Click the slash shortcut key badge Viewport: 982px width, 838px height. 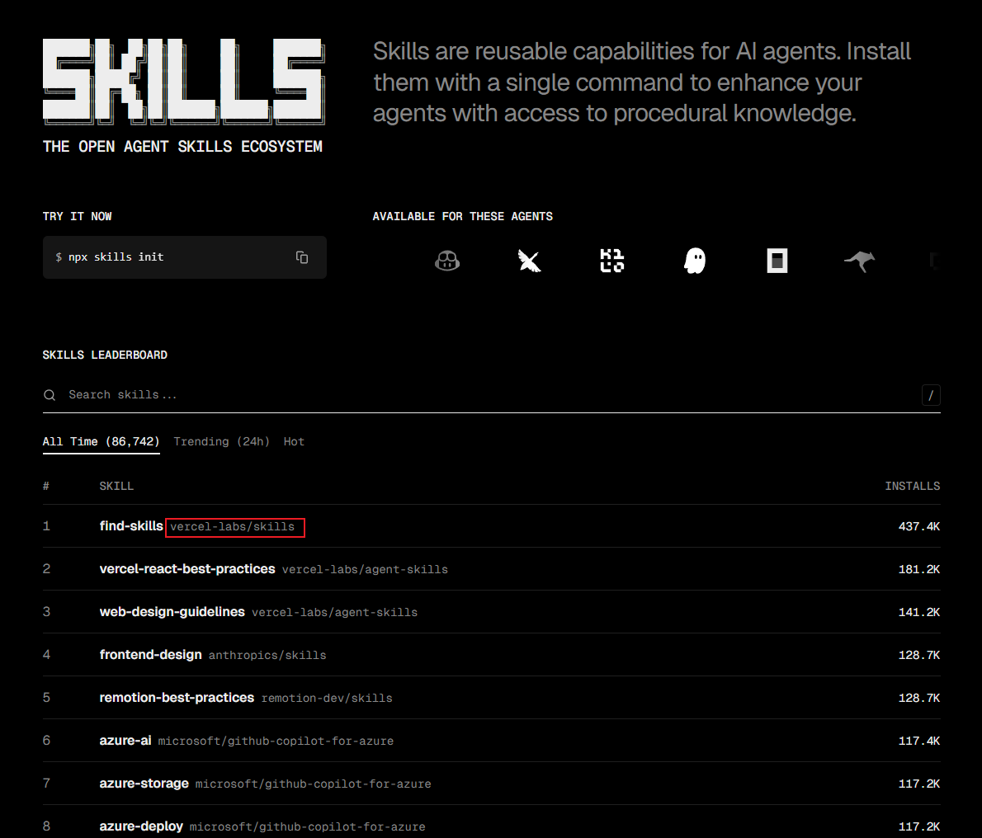[931, 395]
